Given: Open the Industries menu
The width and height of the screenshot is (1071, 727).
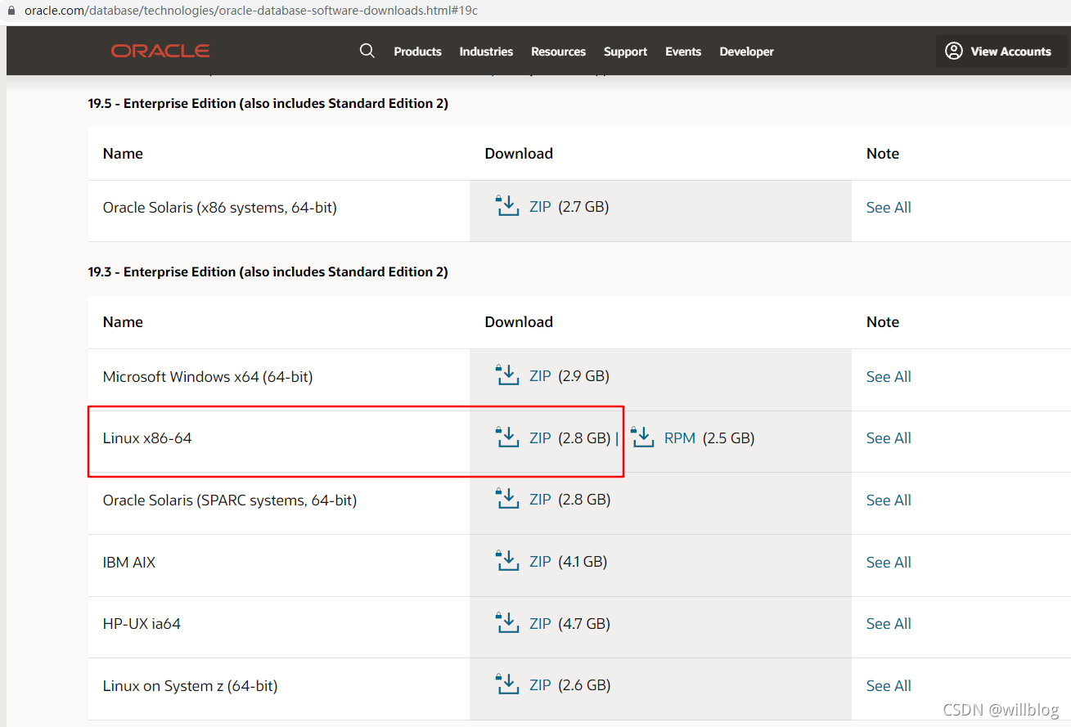Looking at the screenshot, I should coord(486,52).
